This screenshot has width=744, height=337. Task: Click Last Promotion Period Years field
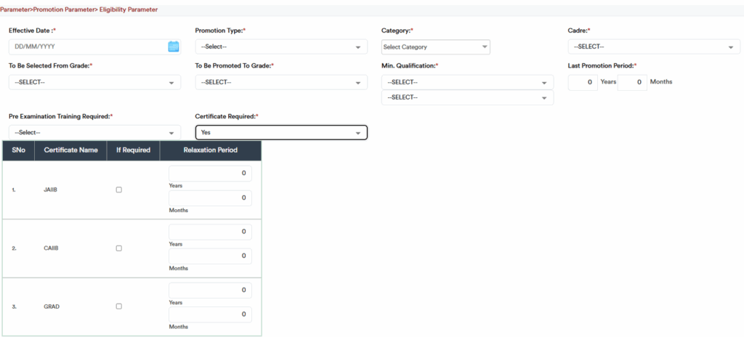pyautogui.click(x=583, y=82)
